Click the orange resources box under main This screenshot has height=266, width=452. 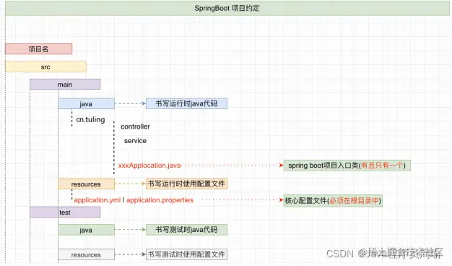point(86,184)
